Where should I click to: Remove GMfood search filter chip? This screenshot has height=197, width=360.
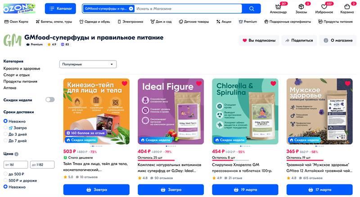click(131, 9)
